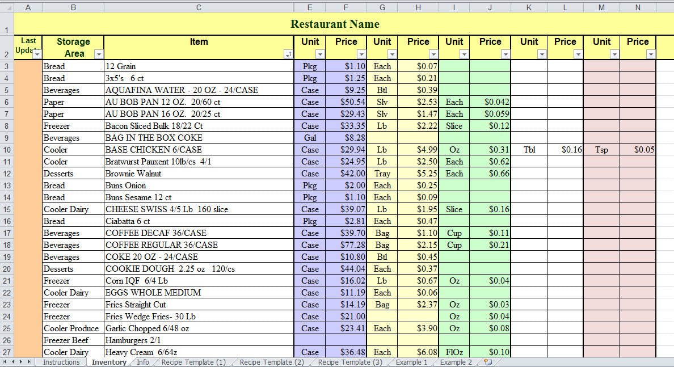The width and height of the screenshot is (674, 367).
Task: Select column C header
Action: click(x=199, y=7)
